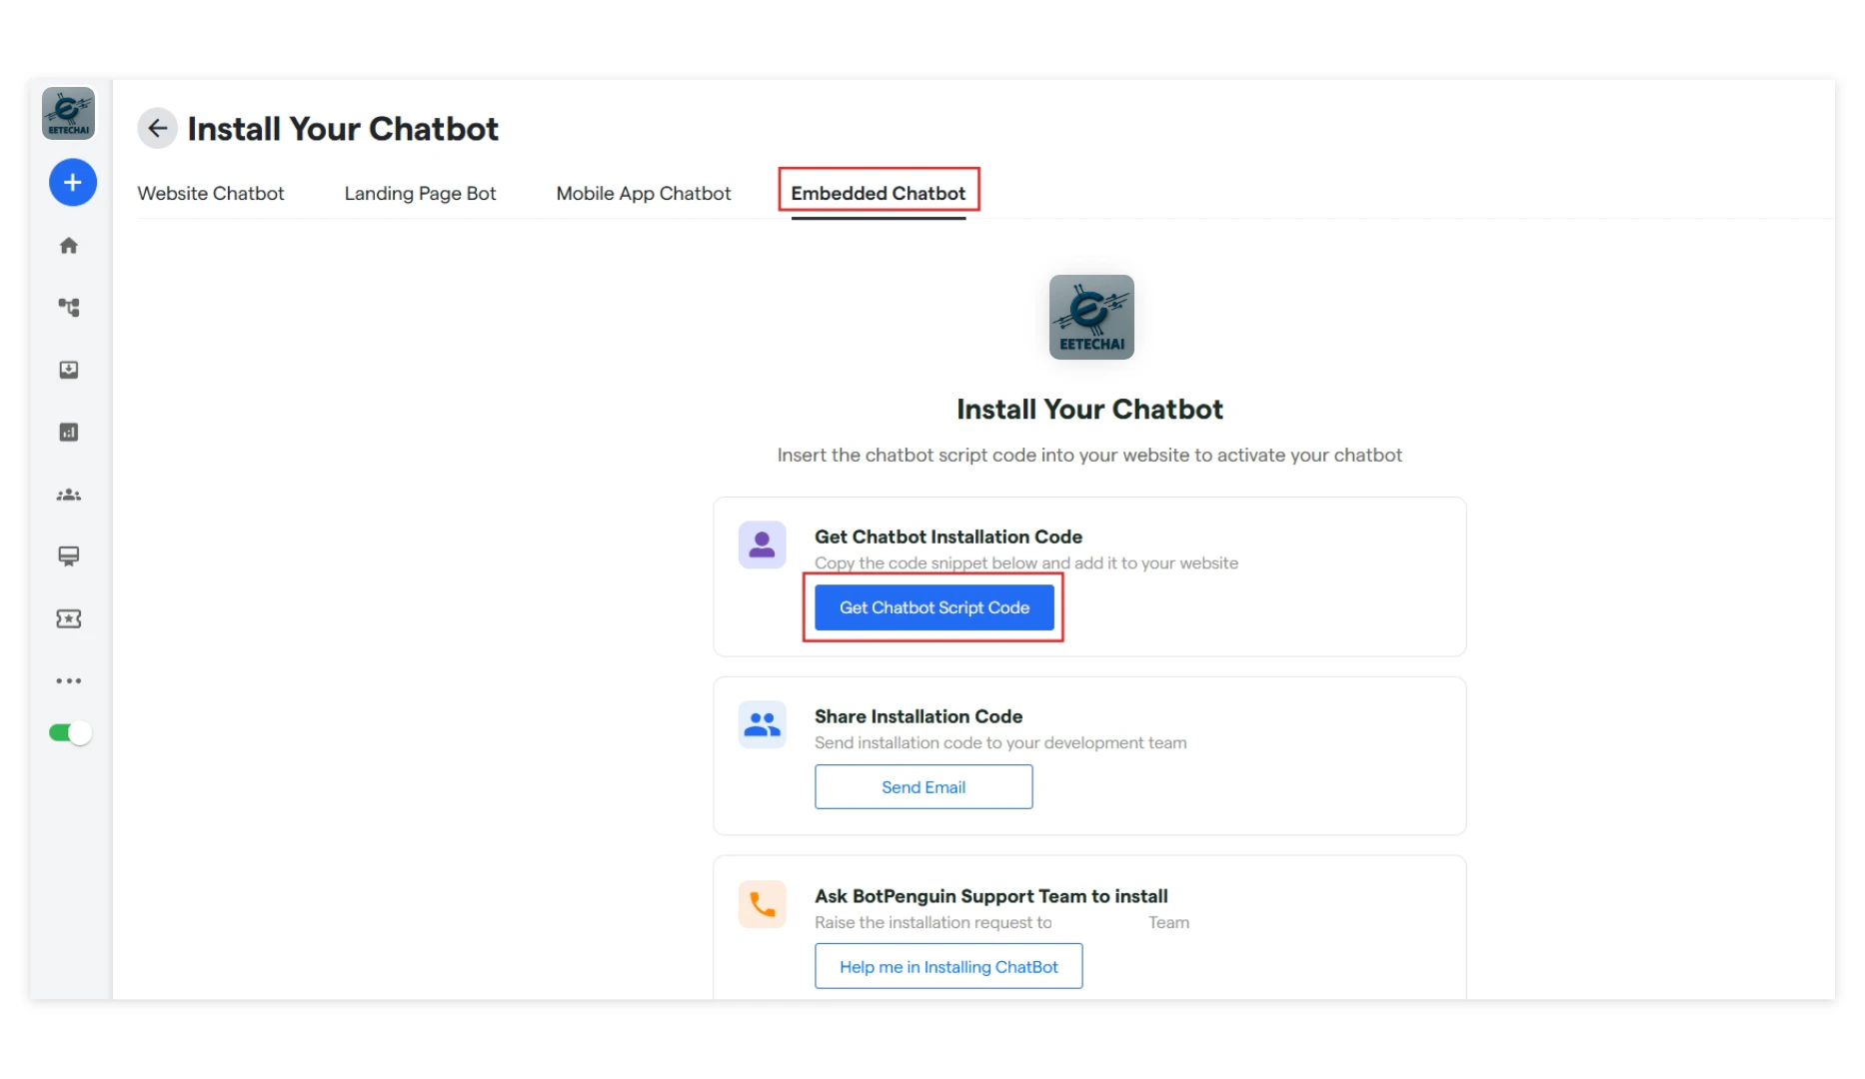Image resolution: width=1865 pixels, height=1079 pixels.
Task: Click the orange phone support icon
Action: click(763, 904)
